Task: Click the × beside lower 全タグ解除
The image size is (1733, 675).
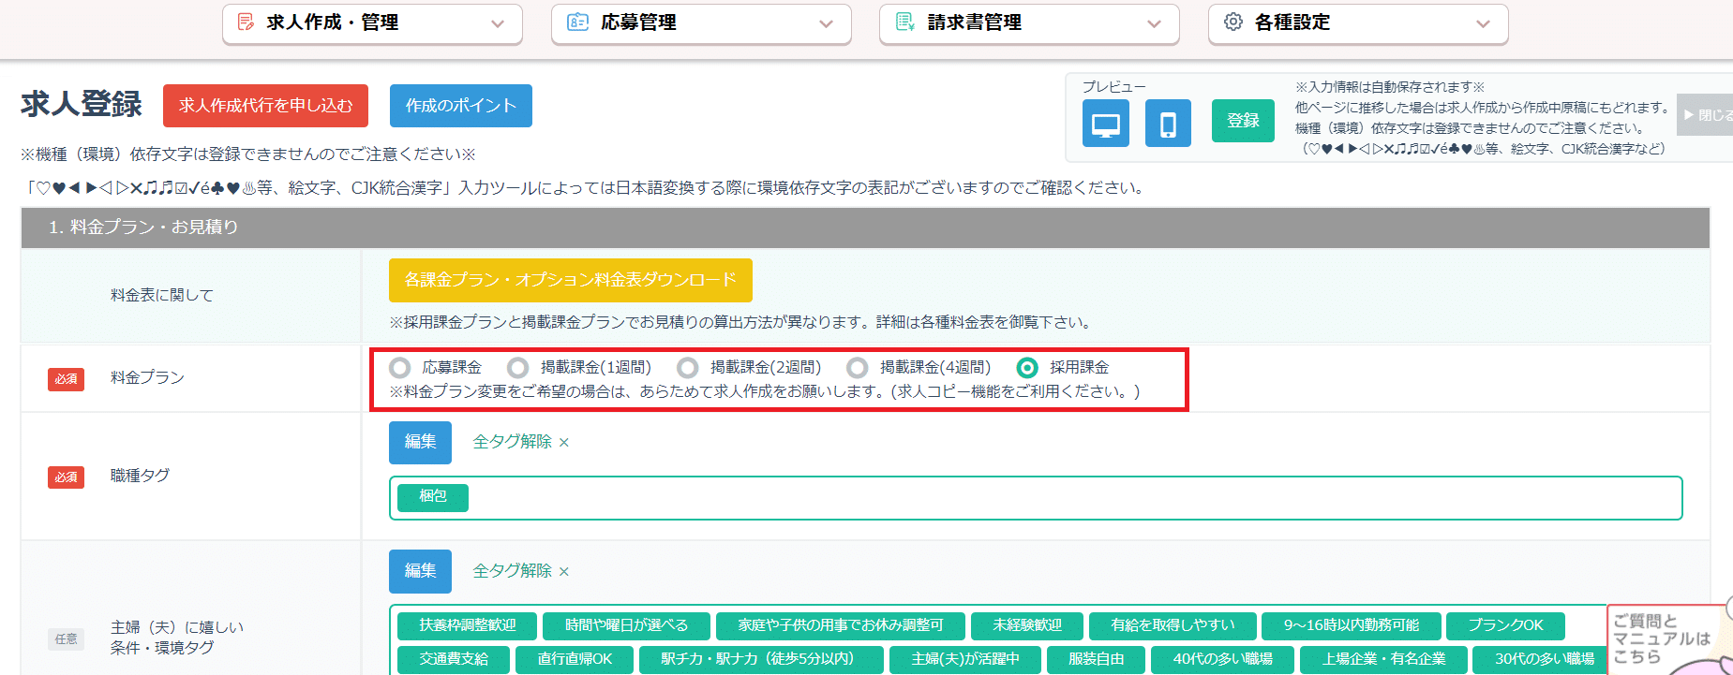Action: click(x=564, y=572)
